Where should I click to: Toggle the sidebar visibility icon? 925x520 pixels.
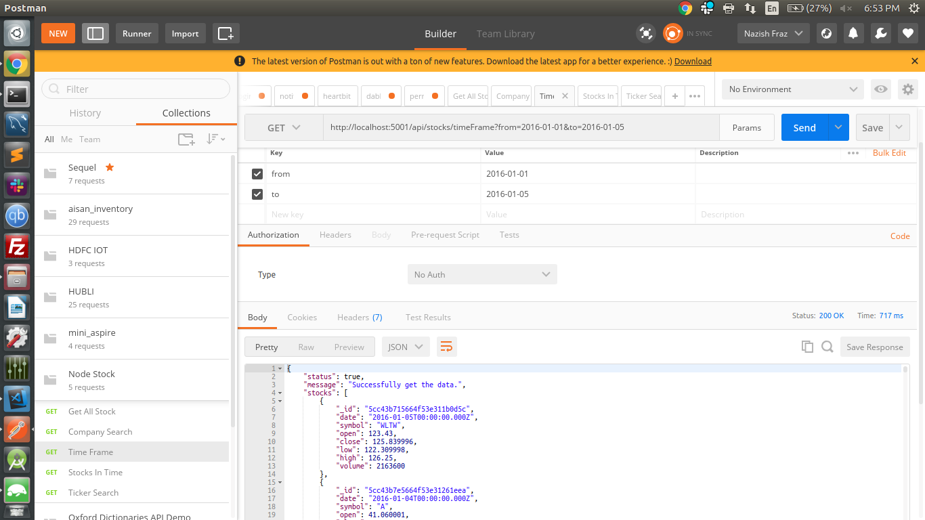[x=95, y=33]
